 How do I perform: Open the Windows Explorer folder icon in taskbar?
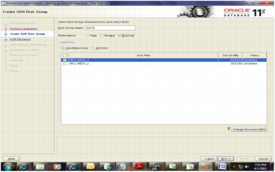point(40,166)
